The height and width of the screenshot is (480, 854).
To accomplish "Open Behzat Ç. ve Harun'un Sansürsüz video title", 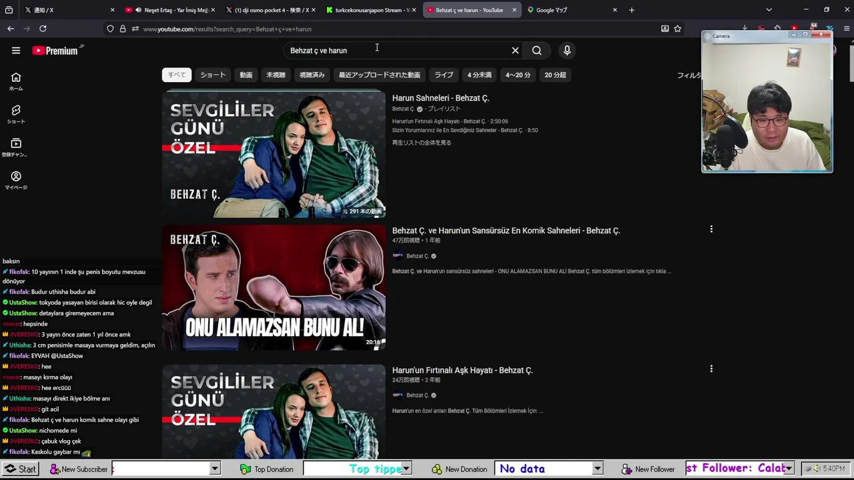I will (506, 231).
